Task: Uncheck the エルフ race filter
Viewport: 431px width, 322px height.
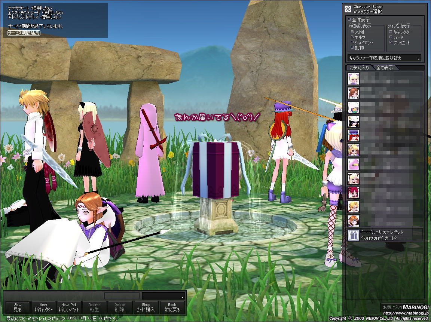Action: pos(352,37)
